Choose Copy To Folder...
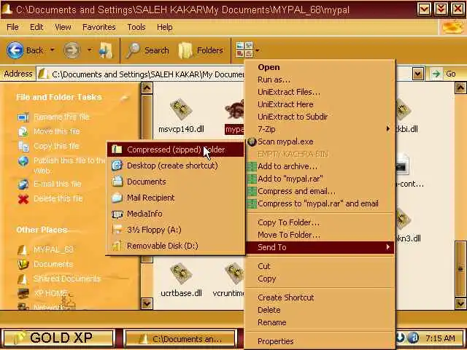Viewport: 467px width, 350px height. [320, 222]
